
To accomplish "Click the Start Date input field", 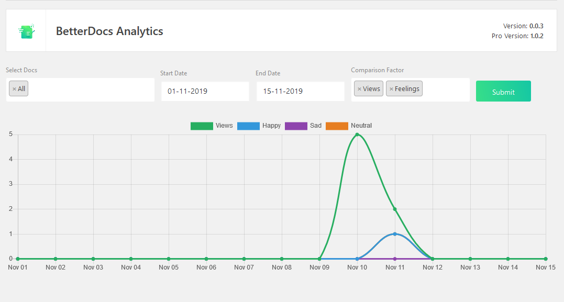I will (205, 91).
